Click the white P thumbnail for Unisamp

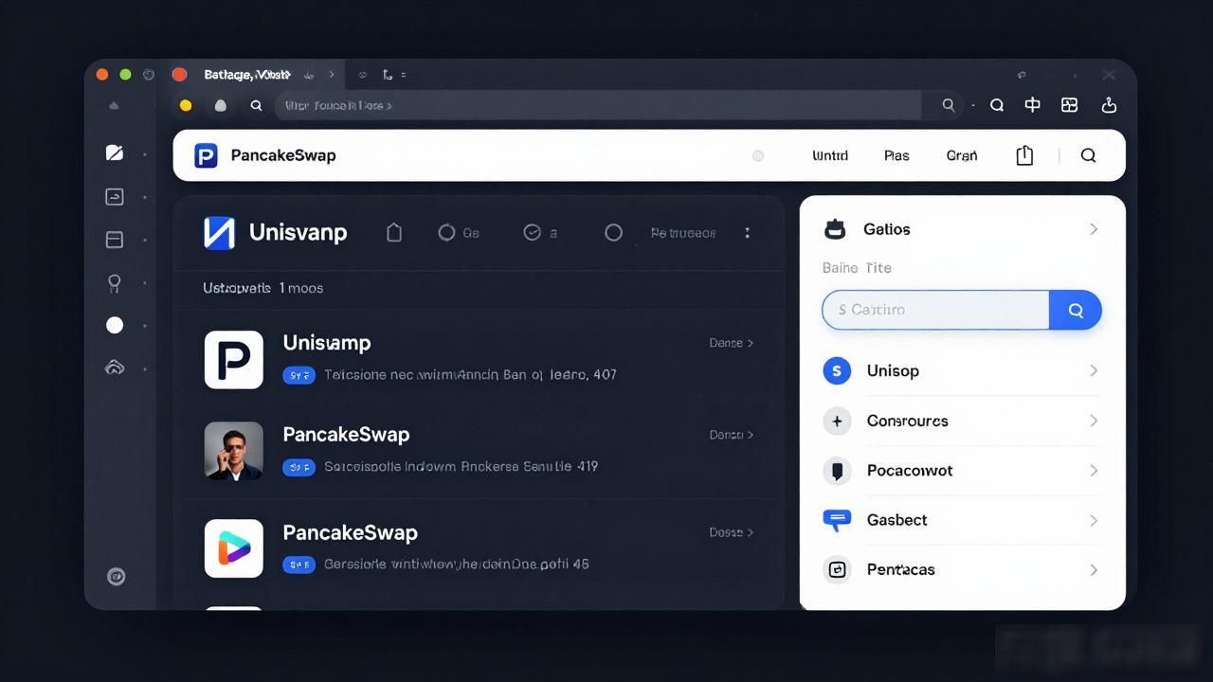[234, 359]
